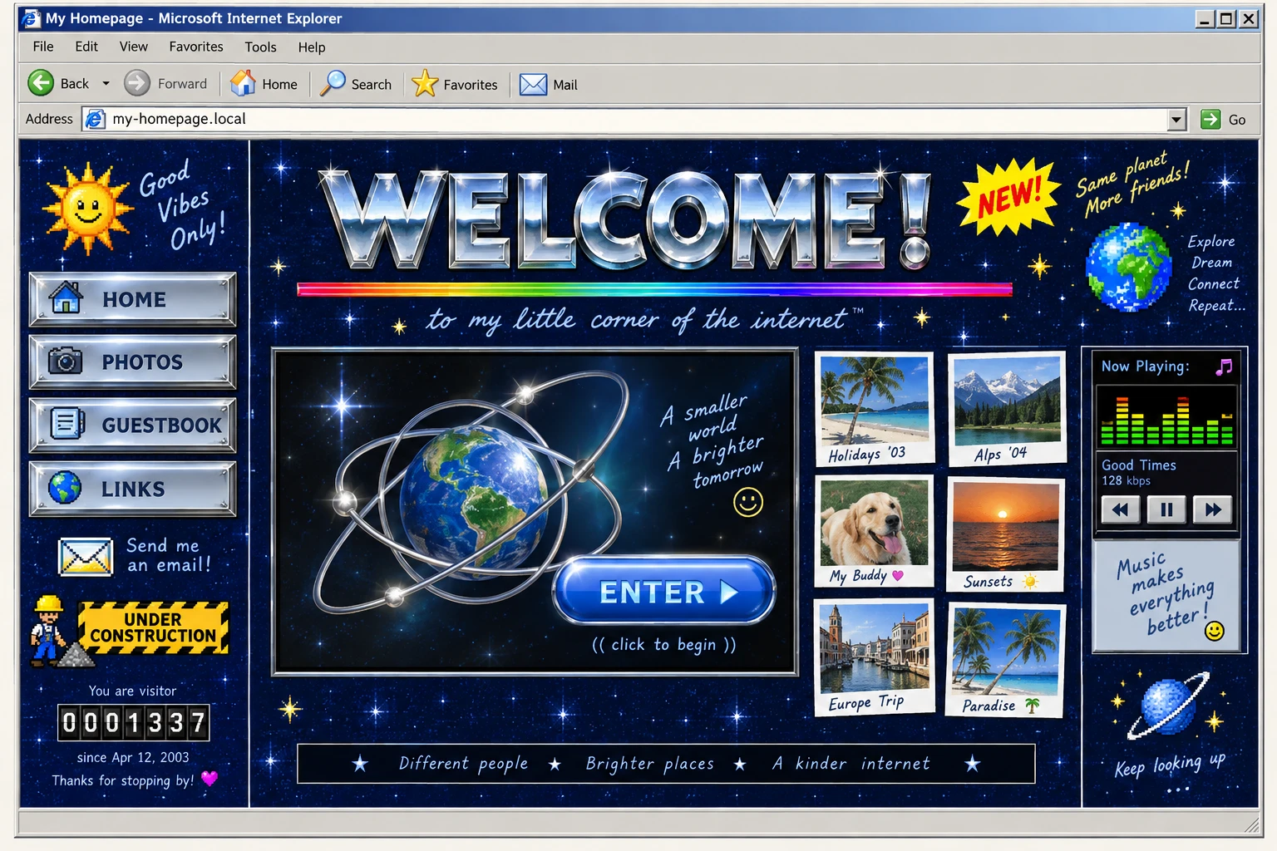Pause the Good Times track
1277x851 pixels.
coord(1166,509)
